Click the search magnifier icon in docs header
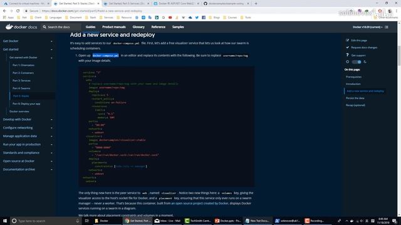Screen dimensions: 401x225 coord(44,27)
